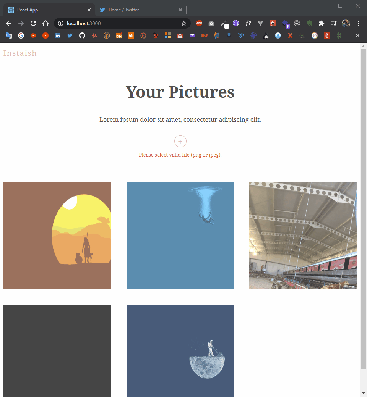Open the Google bookmark
The image size is (367, 397).
coord(21,36)
